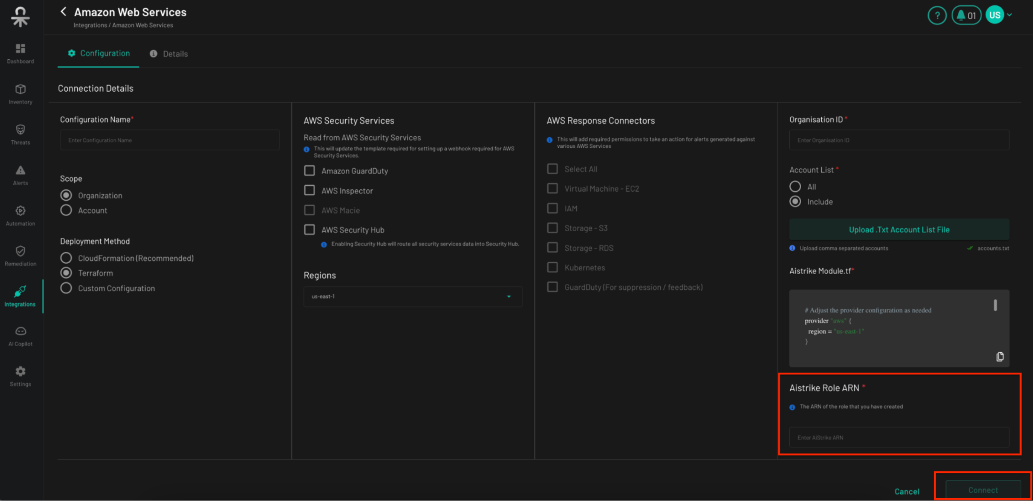The image size is (1033, 501).
Task: Open help via the question mark icon
Action: [x=937, y=16]
